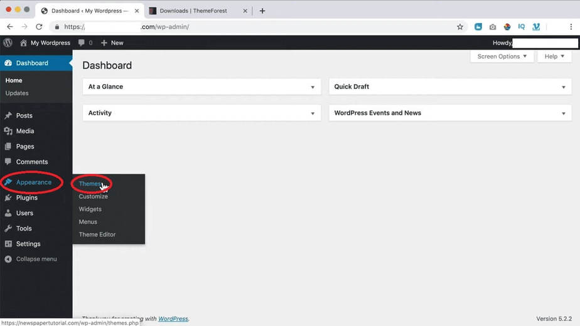Reload the page with refresh icon
This screenshot has height=326, width=580.
pos(39,26)
